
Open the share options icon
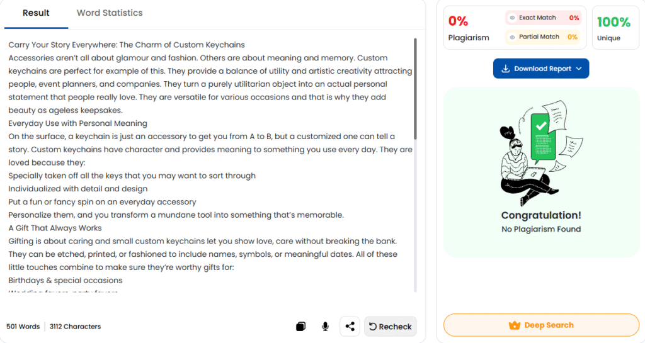tap(350, 327)
